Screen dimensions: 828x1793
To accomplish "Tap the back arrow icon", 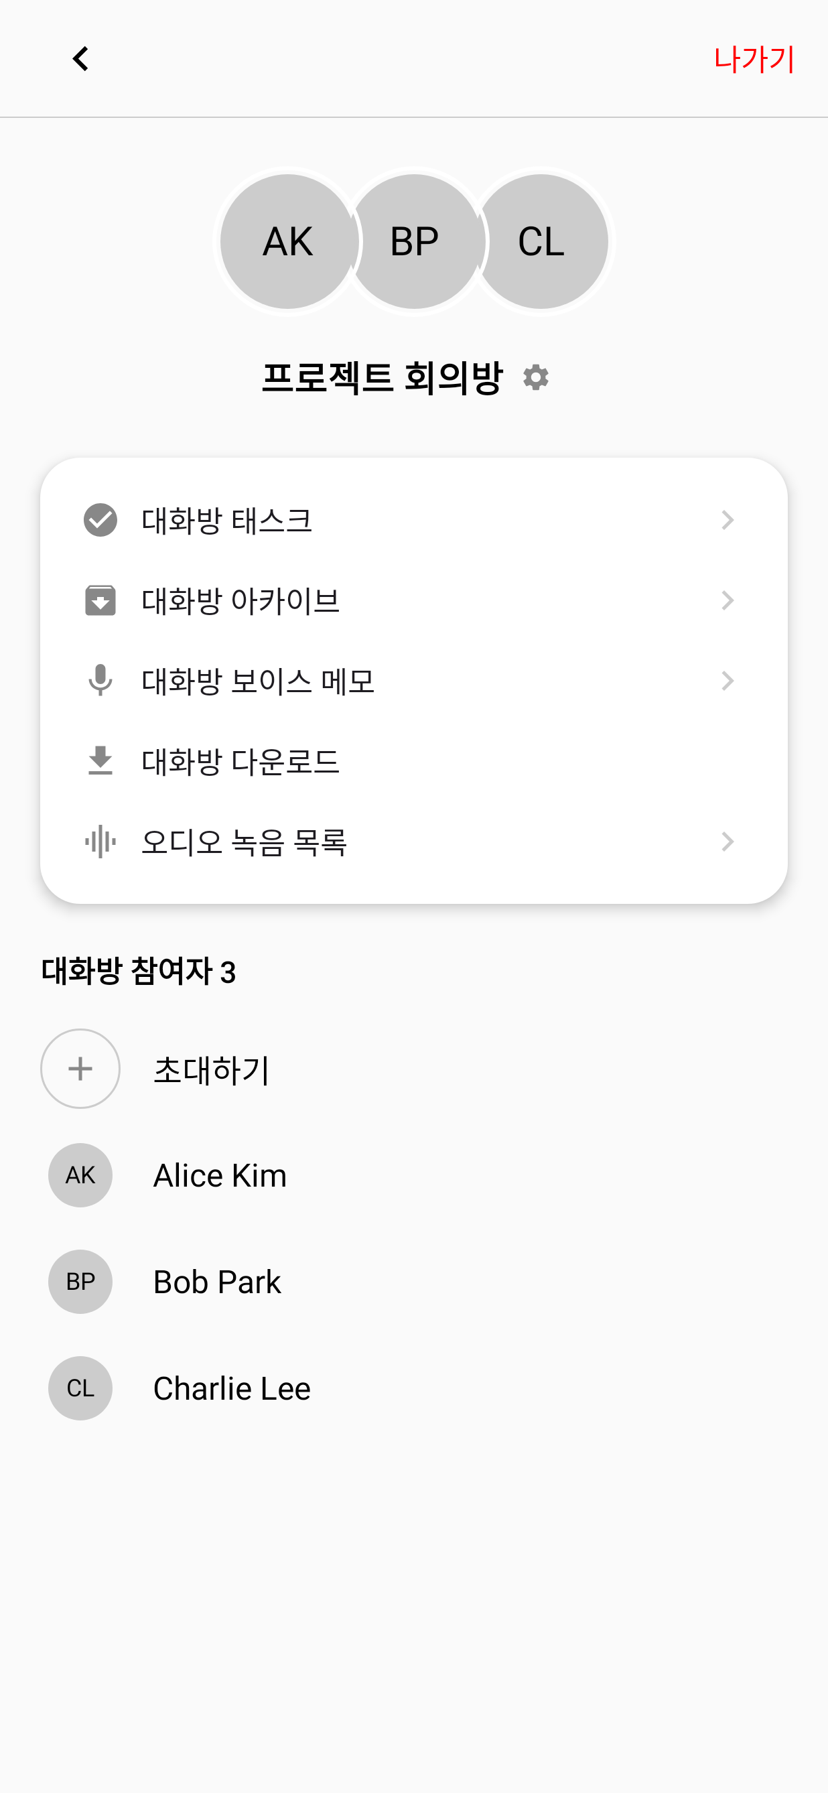I will pyautogui.click(x=80, y=59).
